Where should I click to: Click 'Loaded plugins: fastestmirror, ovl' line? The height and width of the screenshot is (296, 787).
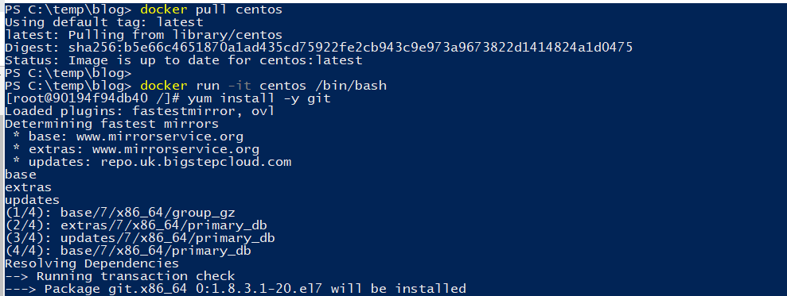click(139, 110)
